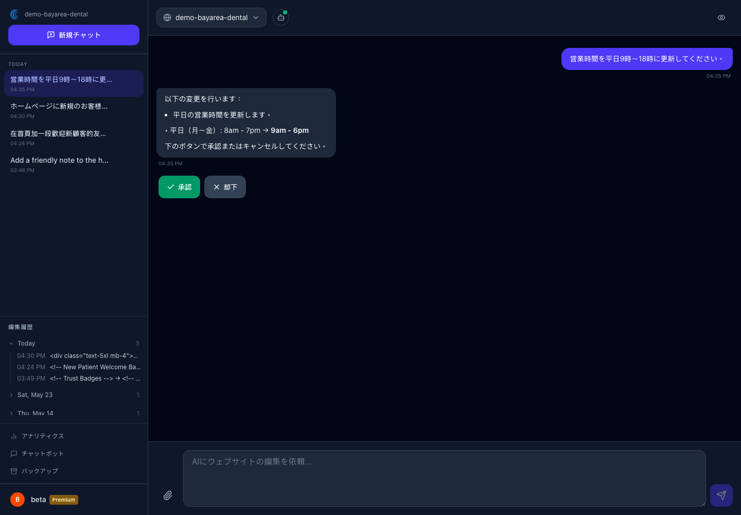Reject the change with 却下 button
Image resolution: width=741 pixels, height=515 pixels.
[225, 187]
